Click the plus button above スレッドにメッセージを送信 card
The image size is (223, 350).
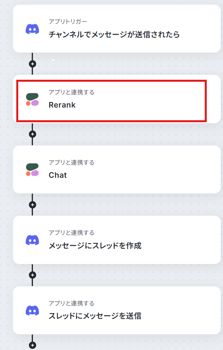pos(33,275)
